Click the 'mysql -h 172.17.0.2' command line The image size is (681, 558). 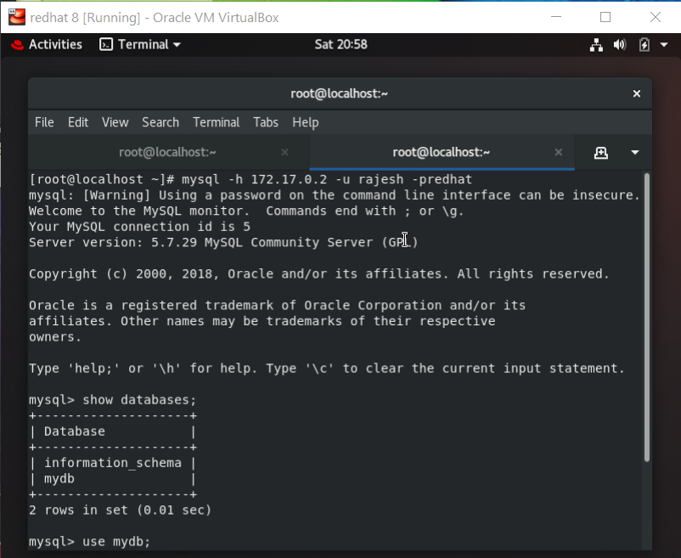click(x=250, y=179)
